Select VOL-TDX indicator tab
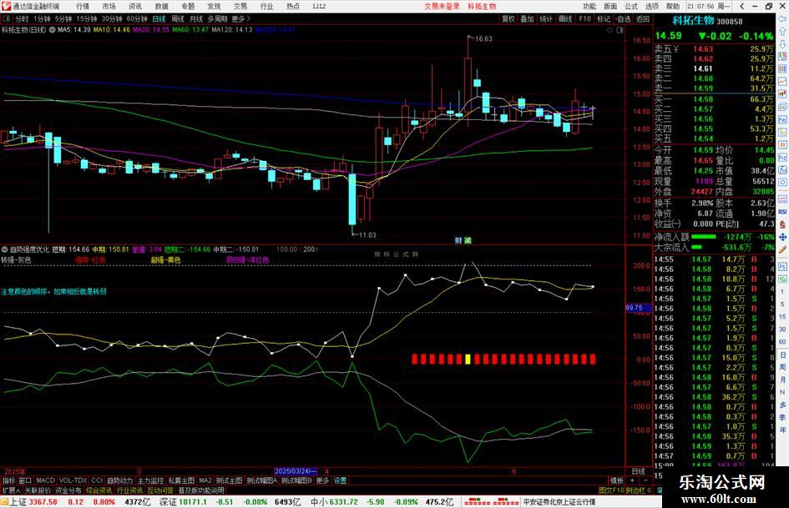The height and width of the screenshot is (508, 789). 73,480
